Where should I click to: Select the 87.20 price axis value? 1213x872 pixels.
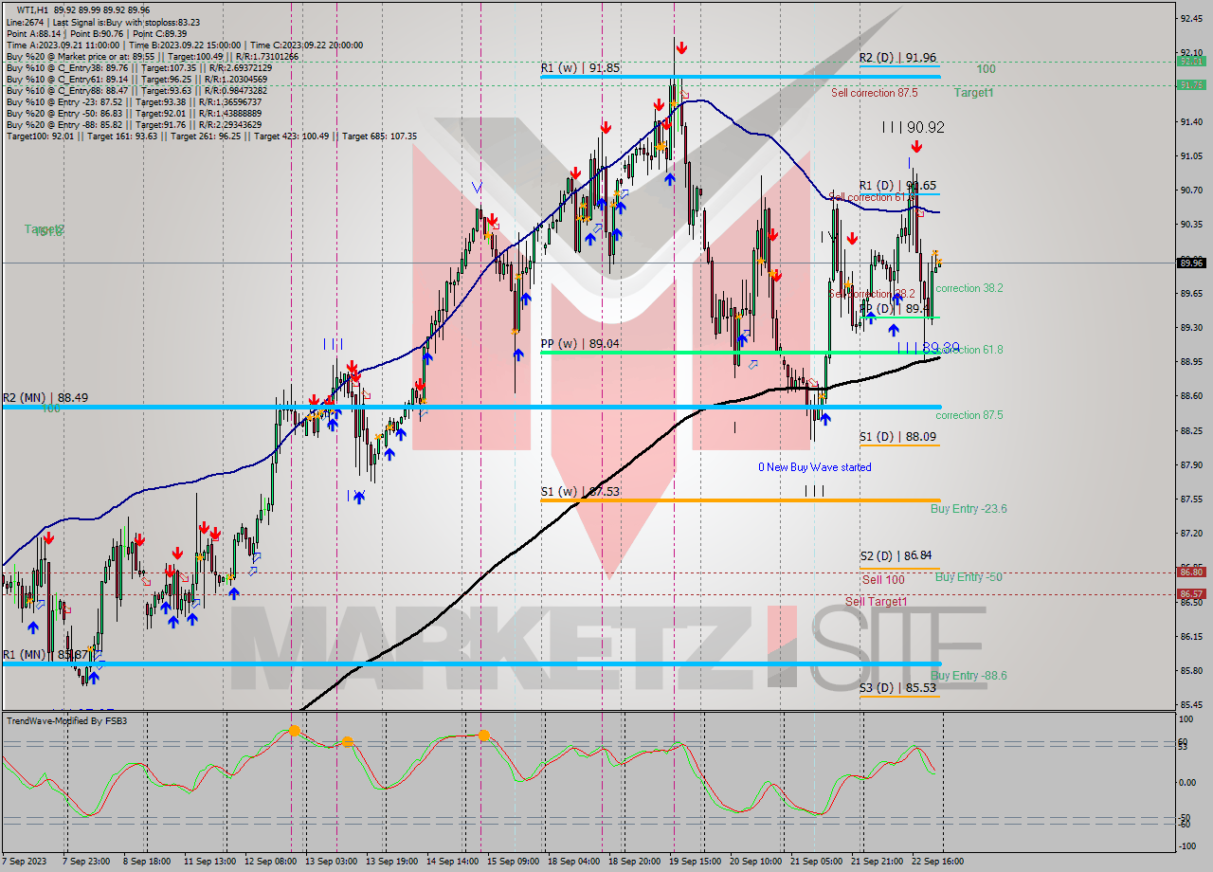(x=1191, y=534)
